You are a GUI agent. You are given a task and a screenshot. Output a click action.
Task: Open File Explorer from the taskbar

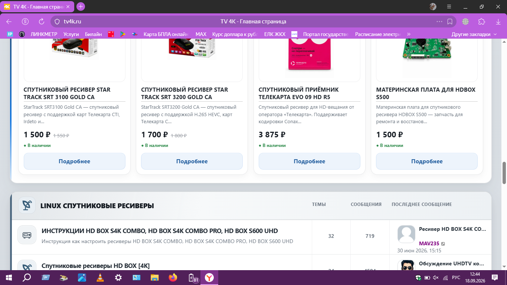point(154,278)
